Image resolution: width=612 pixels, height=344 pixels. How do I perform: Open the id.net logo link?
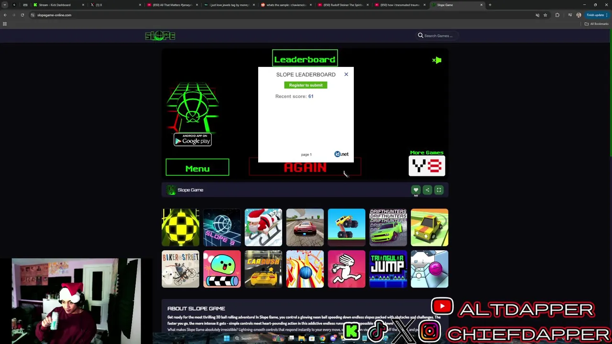pyautogui.click(x=341, y=154)
